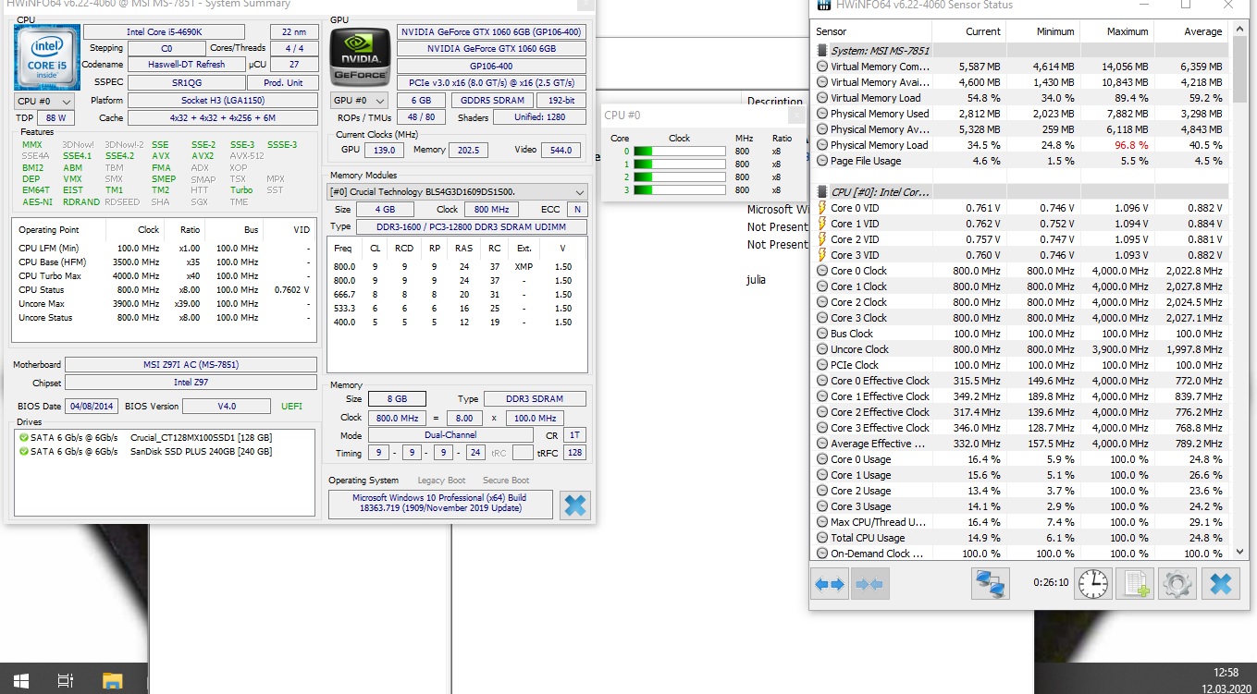1257x694 pixels.
Task: Click the scrollbar up arrow in sensor list
Action: click(1240, 29)
